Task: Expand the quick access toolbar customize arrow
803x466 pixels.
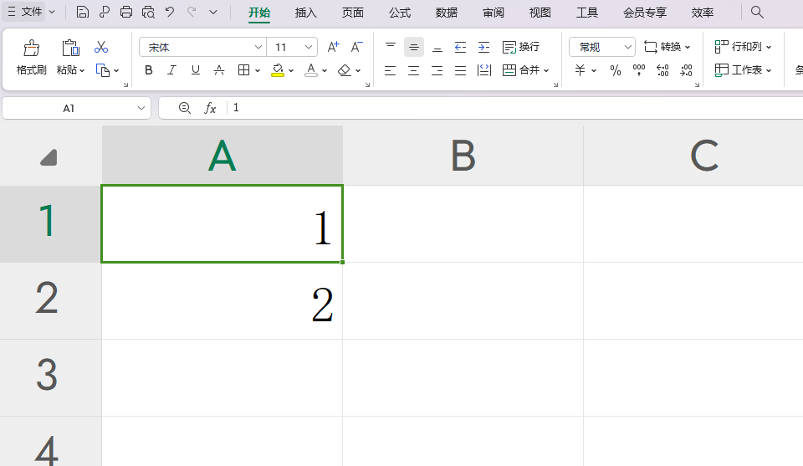Action: tap(213, 12)
